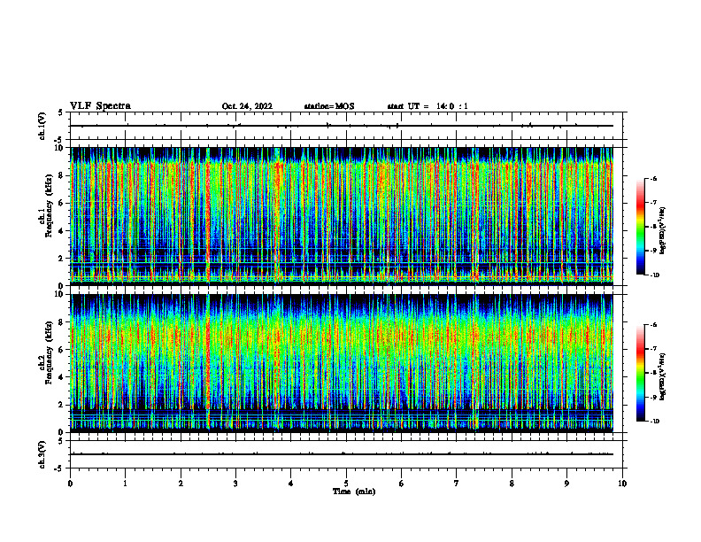This screenshot has height=542, width=701.
Task: Click the ch.1 voltage waveform trace
Action: pyautogui.click(x=342, y=126)
